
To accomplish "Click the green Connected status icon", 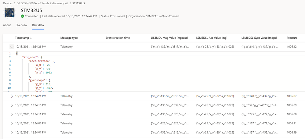I will (x=23, y=16).
